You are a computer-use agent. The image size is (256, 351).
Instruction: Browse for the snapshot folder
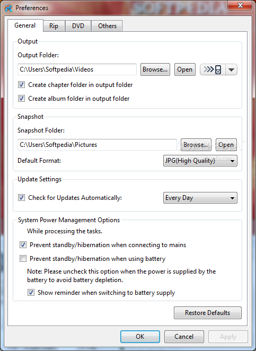click(196, 145)
